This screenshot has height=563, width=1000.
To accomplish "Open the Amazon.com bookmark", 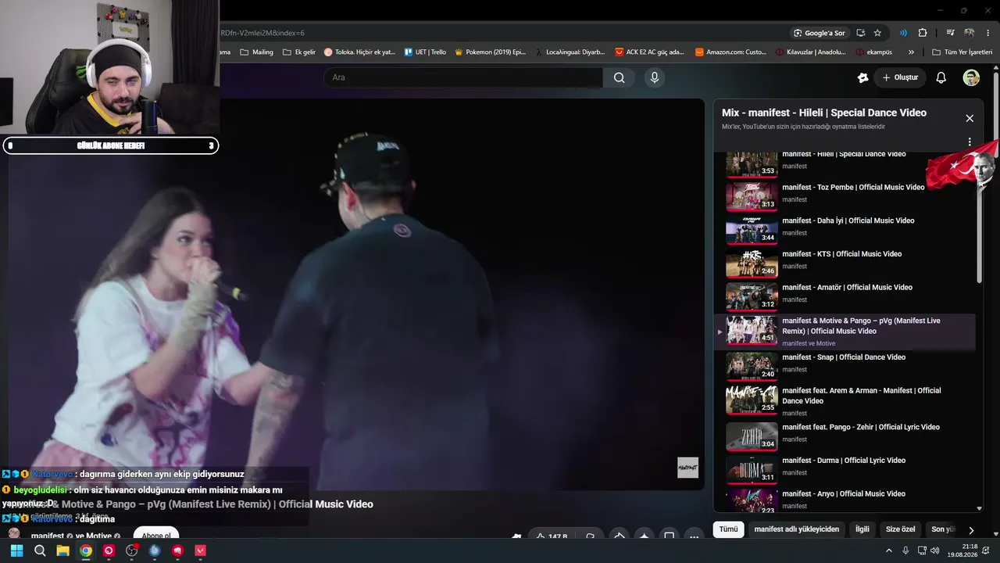I will point(731,52).
